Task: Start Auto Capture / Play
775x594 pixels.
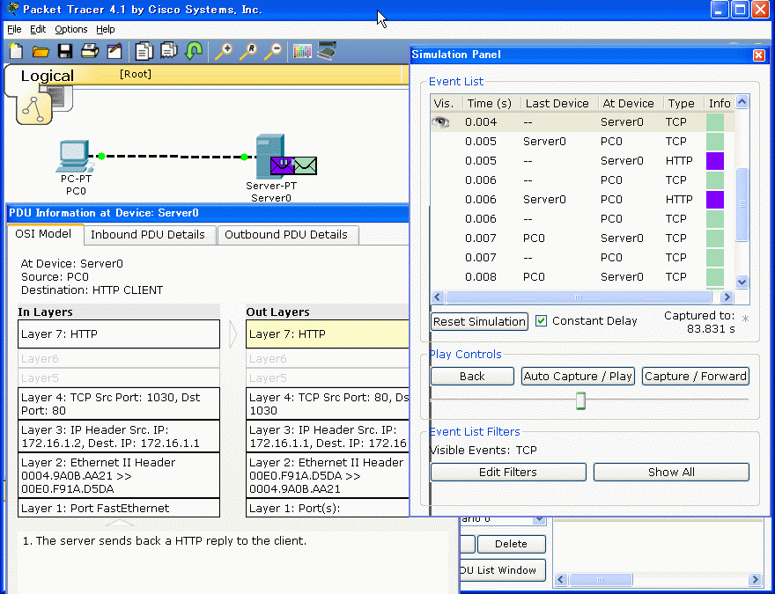Action: tap(578, 377)
